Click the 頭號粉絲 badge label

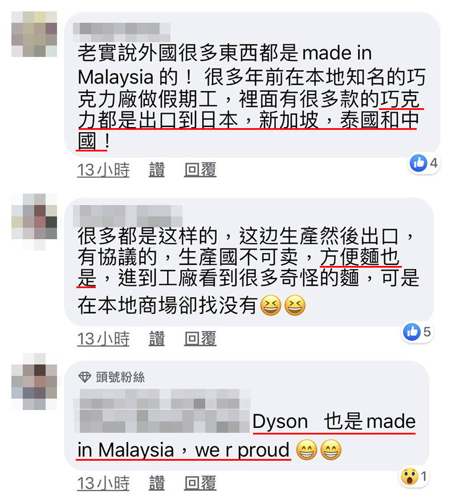[120, 377]
